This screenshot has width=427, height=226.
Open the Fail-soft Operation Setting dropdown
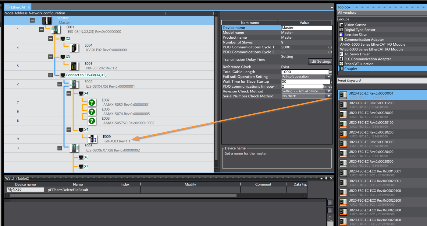coord(329,77)
